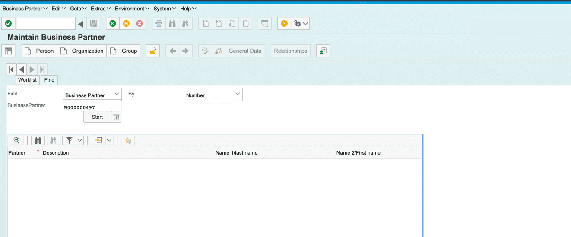Expand the filter dropdown arrow

click(80, 140)
